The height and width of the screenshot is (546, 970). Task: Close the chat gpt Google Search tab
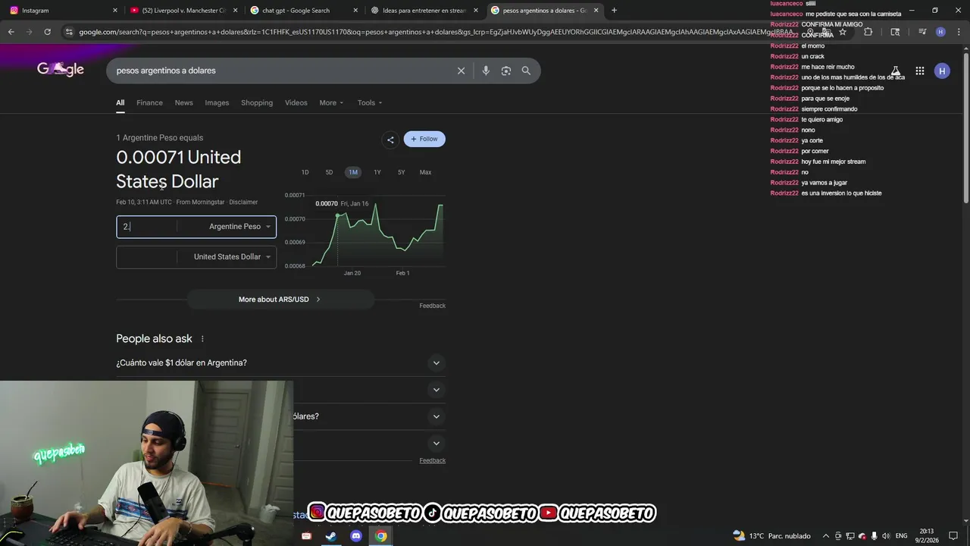click(x=355, y=11)
